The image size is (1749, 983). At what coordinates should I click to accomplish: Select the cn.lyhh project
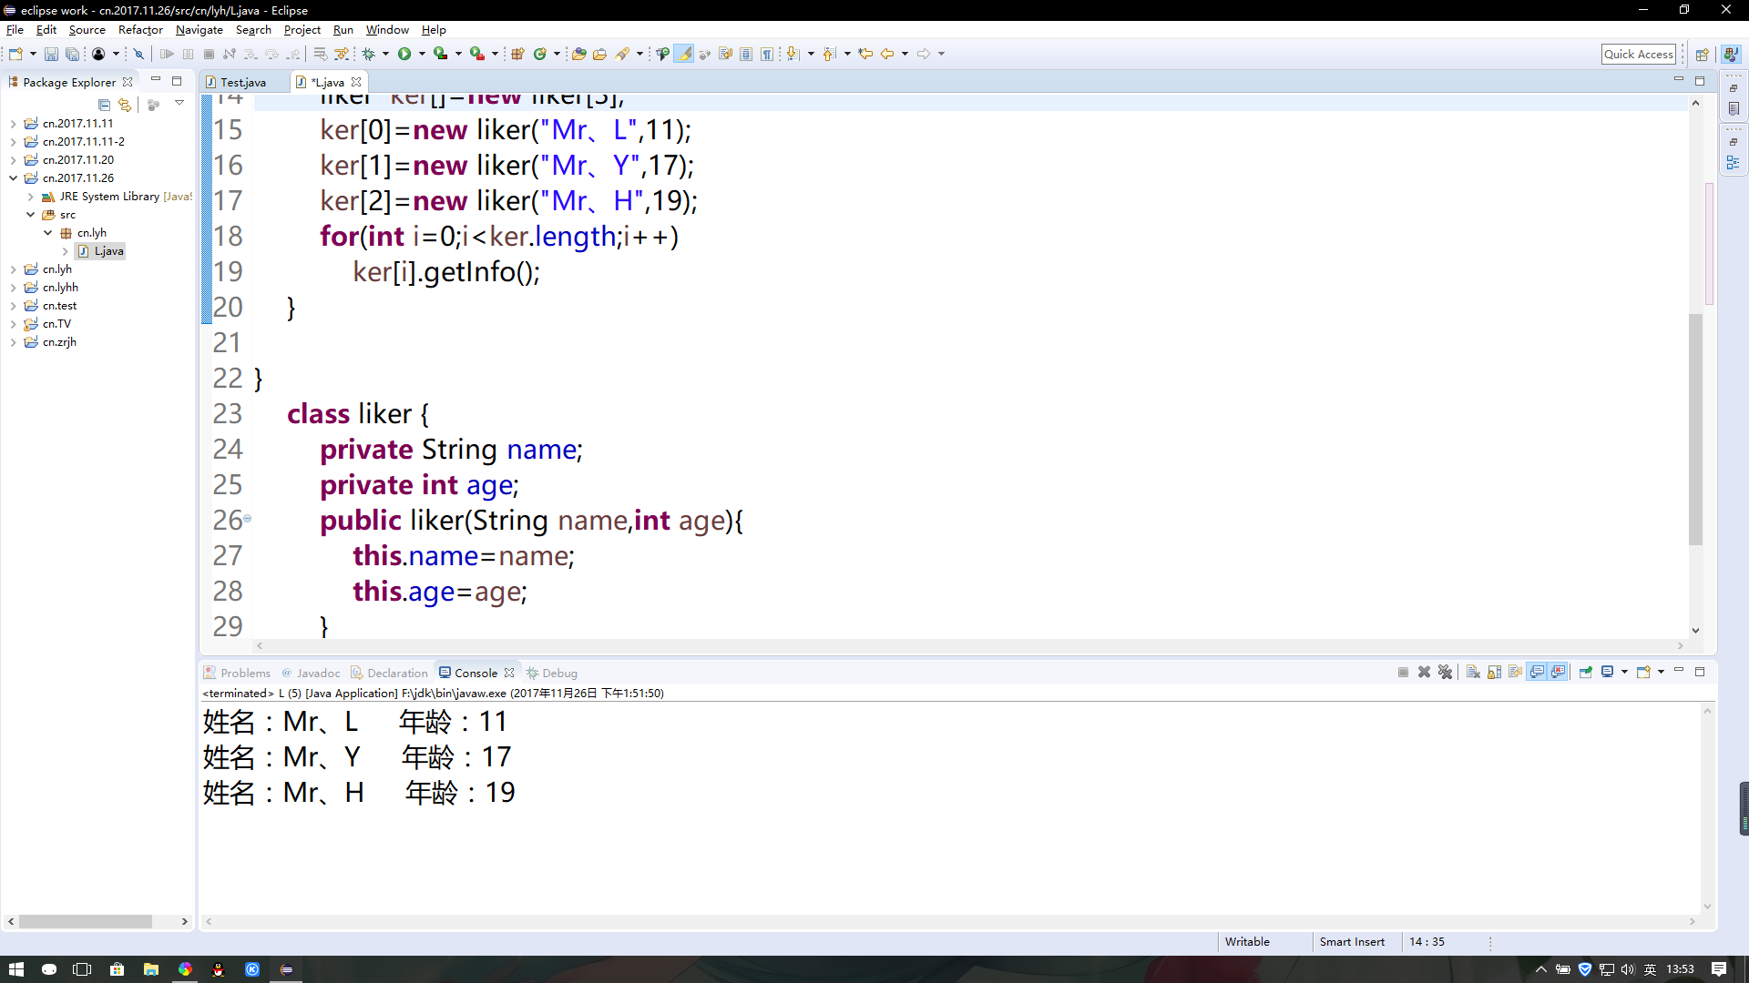coord(60,288)
